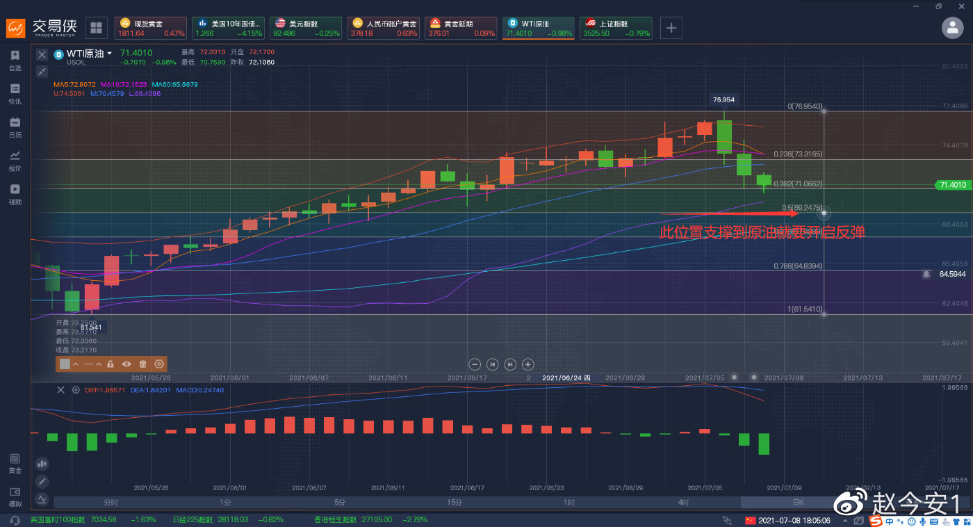Click the price alert bell at 64.5944
Image resolution: width=973 pixels, height=527 pixels.
point(926,275)
